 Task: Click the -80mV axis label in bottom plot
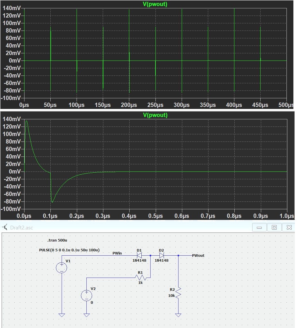click(x=12, y=201)
